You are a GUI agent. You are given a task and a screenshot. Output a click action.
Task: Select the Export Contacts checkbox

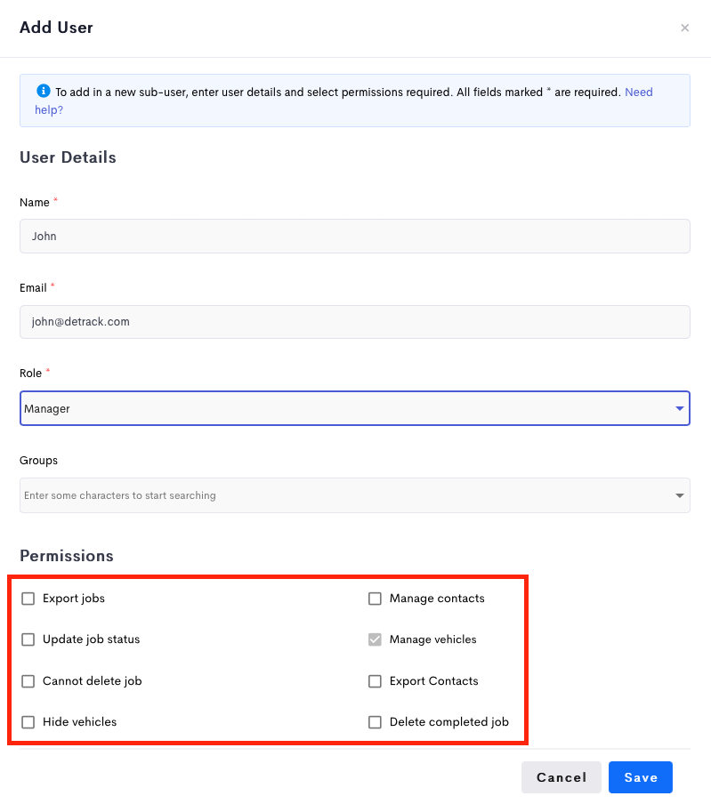point(375,681)
